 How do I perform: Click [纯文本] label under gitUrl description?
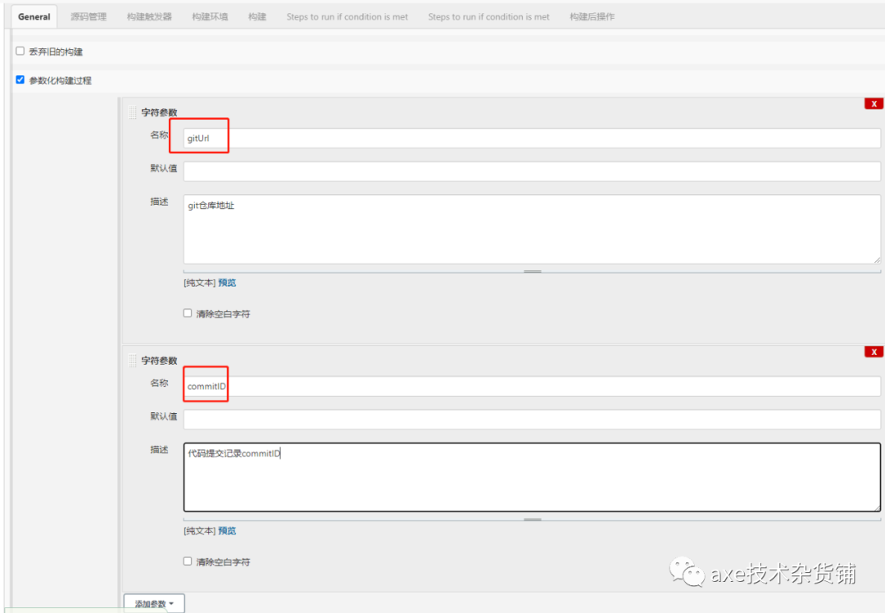(199, 283)
